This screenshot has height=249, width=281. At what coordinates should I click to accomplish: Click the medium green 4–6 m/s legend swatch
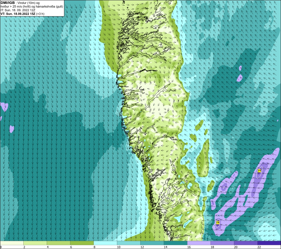point(58,243)
